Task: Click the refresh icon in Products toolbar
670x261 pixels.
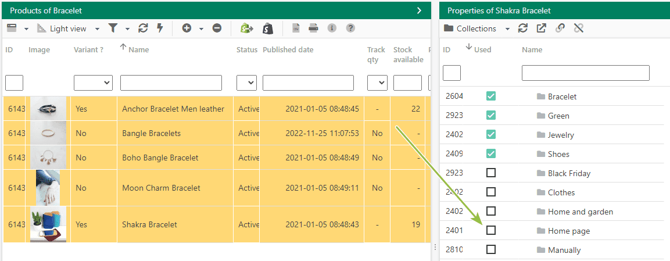Action: point(143,28)
